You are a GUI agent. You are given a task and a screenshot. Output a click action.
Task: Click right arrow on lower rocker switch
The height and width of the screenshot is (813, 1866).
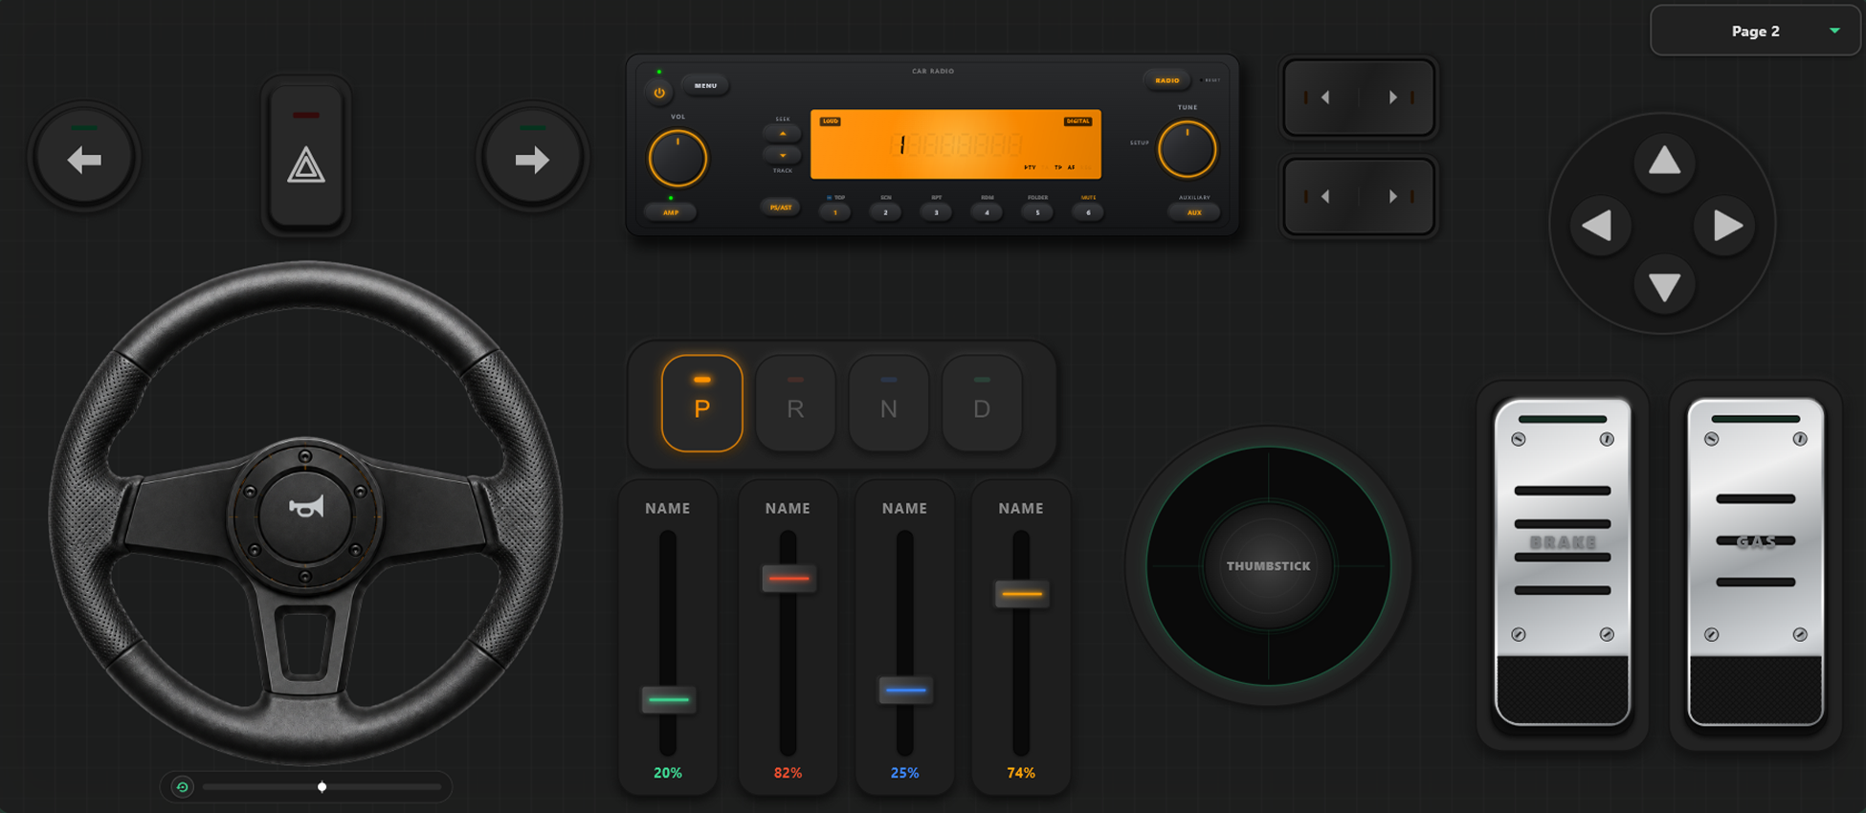pyautogui.click(x=1393, y=196)
